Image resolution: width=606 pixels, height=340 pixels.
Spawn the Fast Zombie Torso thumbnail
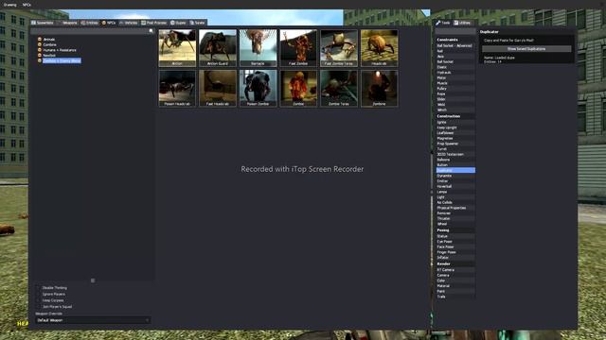339,48
